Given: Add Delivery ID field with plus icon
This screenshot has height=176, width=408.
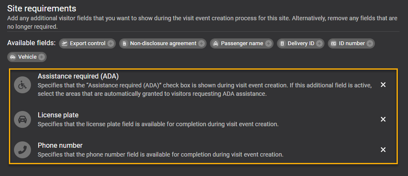Looking at the screenshot, I should click(x=319, y=43).
